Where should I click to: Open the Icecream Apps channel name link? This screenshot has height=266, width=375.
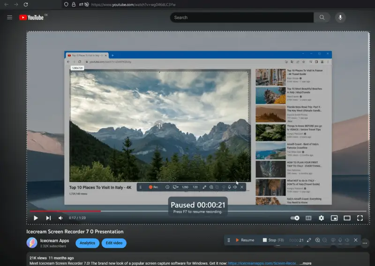click(x=54, y=241)
